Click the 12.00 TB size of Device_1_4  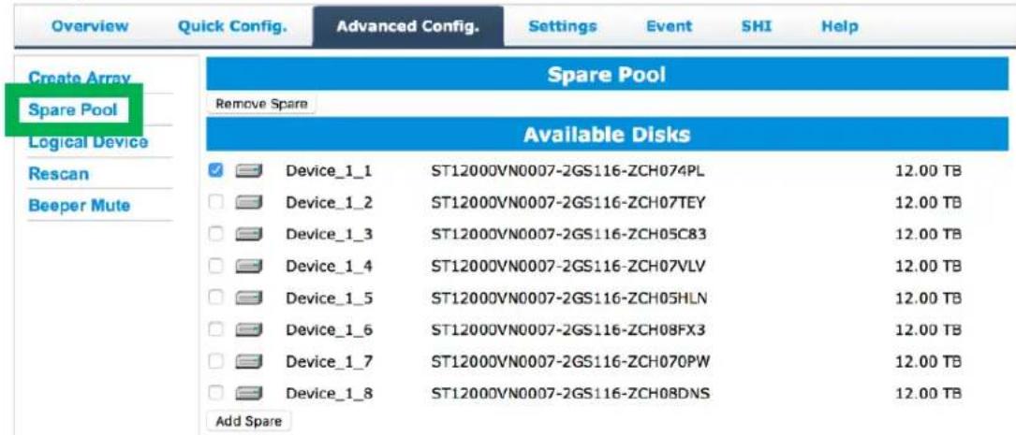tap(927, 266)
